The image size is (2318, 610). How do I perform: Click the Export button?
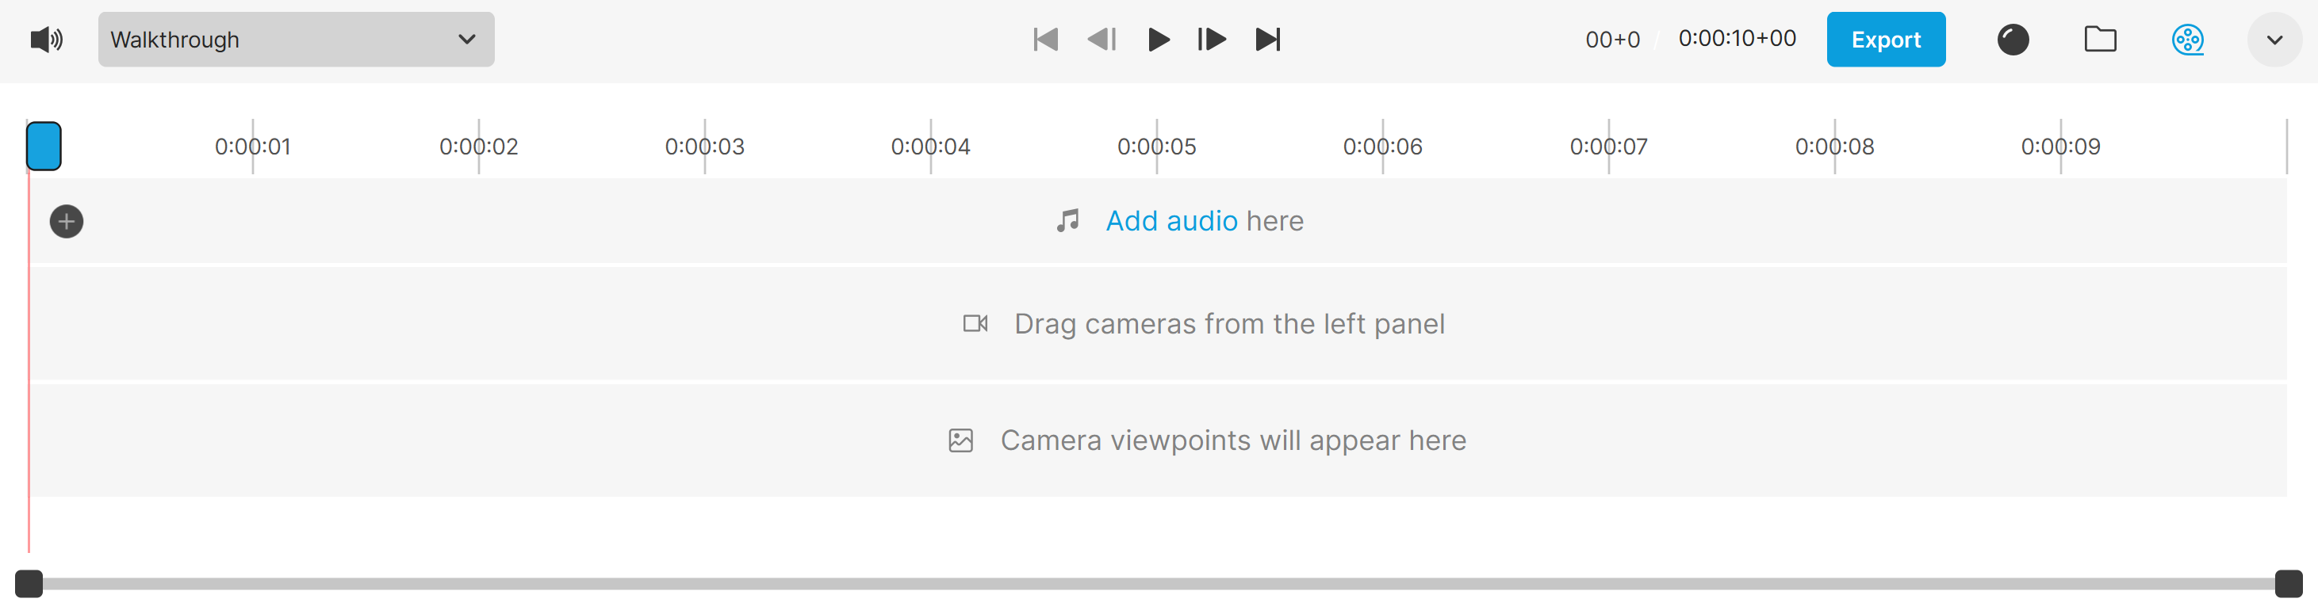point(1886,40)
